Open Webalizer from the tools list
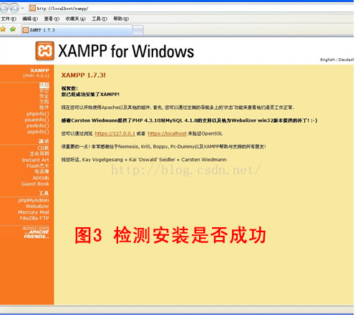This screenshot has width=358, height=324. 37,206
